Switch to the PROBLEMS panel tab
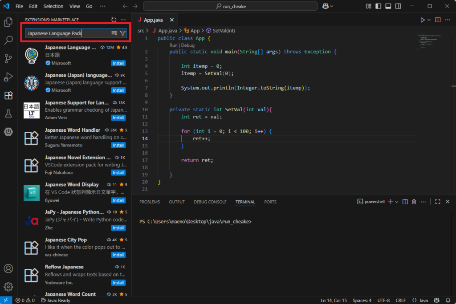456x304 pixels. 150,202
